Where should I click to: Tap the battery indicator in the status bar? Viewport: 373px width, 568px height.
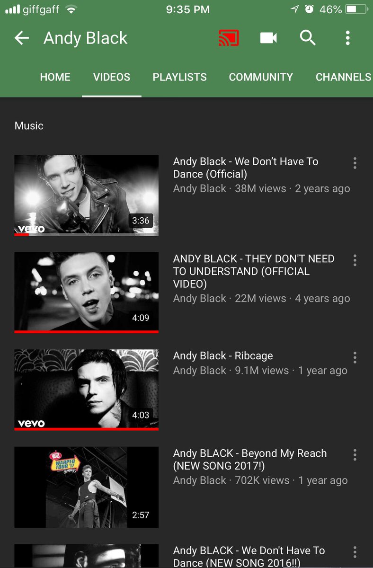[x=357, y=9]
